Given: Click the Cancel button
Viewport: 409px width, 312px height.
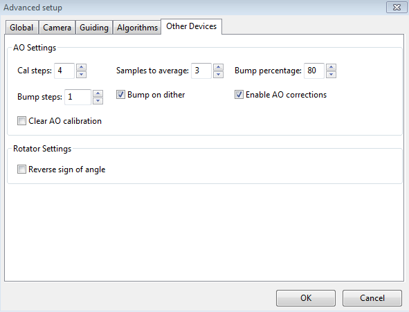Looking at the screenshot, I should 372,298.
